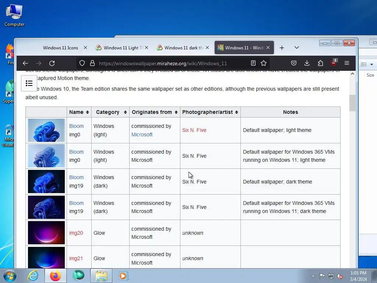
Task: Open Bloom link in Windows 365 dark row
Action: (77, 203)
